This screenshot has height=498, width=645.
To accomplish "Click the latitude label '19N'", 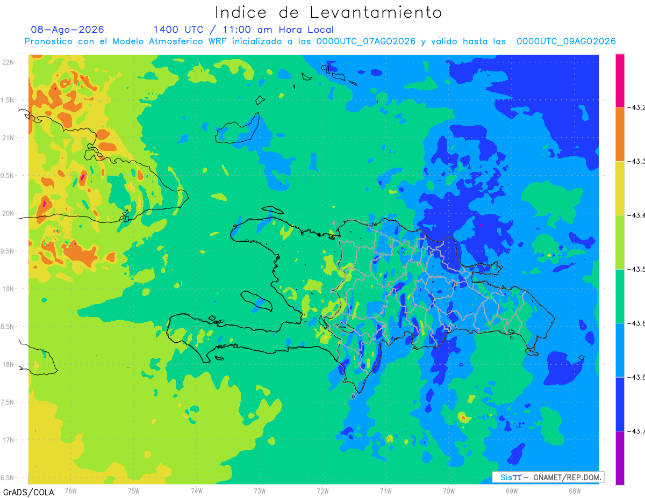I will pyautogui.click(x=9, y=288).
